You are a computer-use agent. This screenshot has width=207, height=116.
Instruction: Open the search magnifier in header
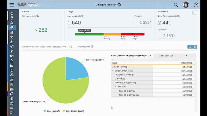(176, 5)
